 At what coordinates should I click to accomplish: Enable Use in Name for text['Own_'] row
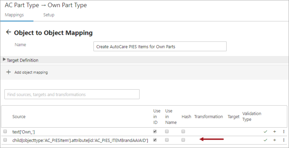tap(167, 131)
